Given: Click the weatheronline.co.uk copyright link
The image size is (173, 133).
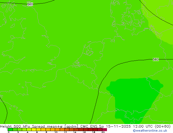Looking at the screenshot, I should [x=150, y=131].
